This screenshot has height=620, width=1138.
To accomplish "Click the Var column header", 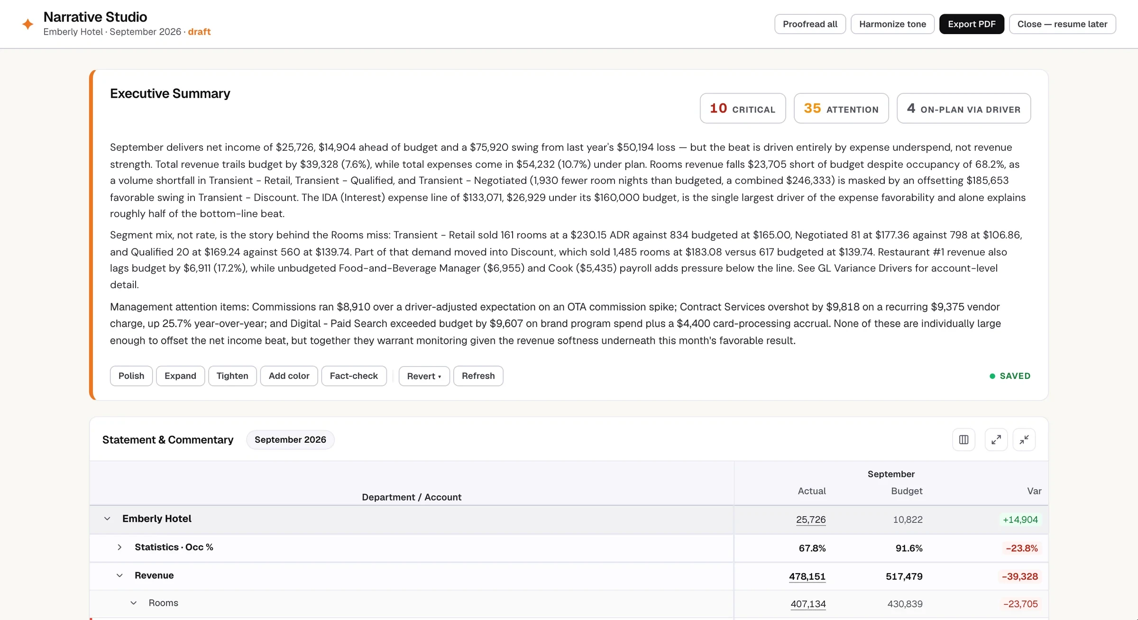I will (x=1034, y=491).
